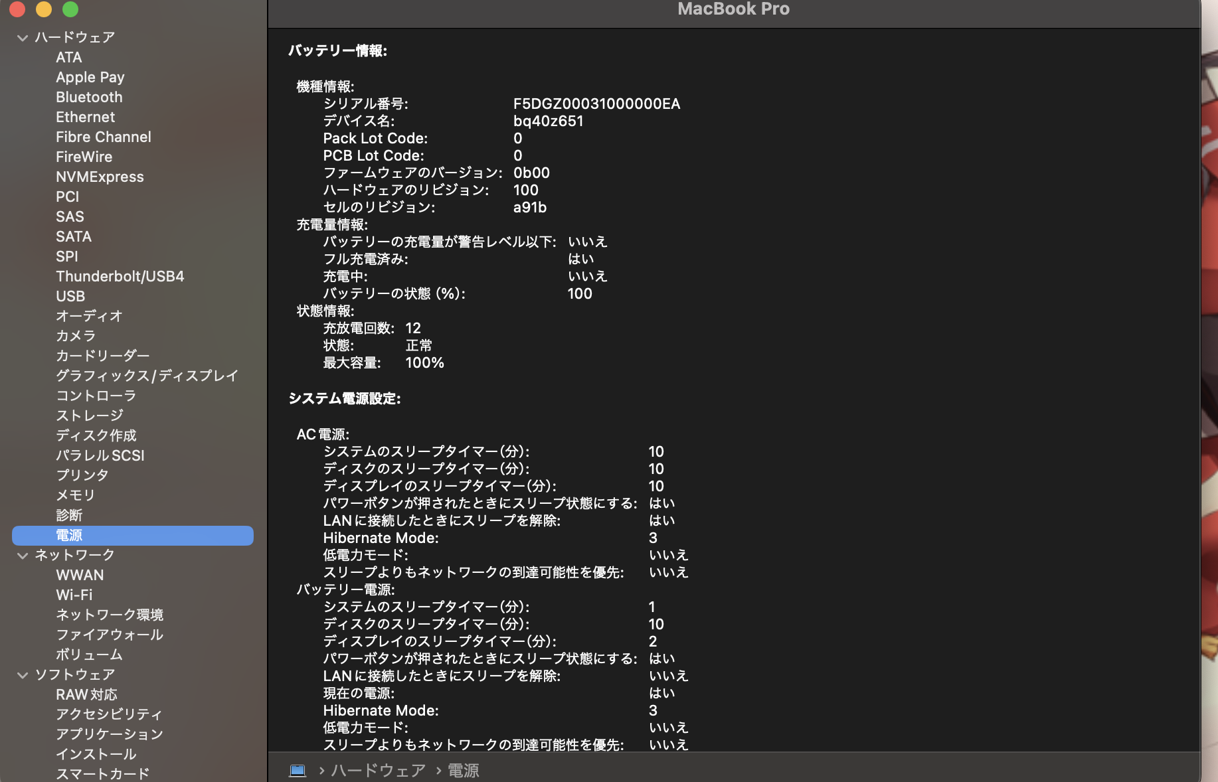
Task: Select NVMExpress entry
Action: coord(100,177)
